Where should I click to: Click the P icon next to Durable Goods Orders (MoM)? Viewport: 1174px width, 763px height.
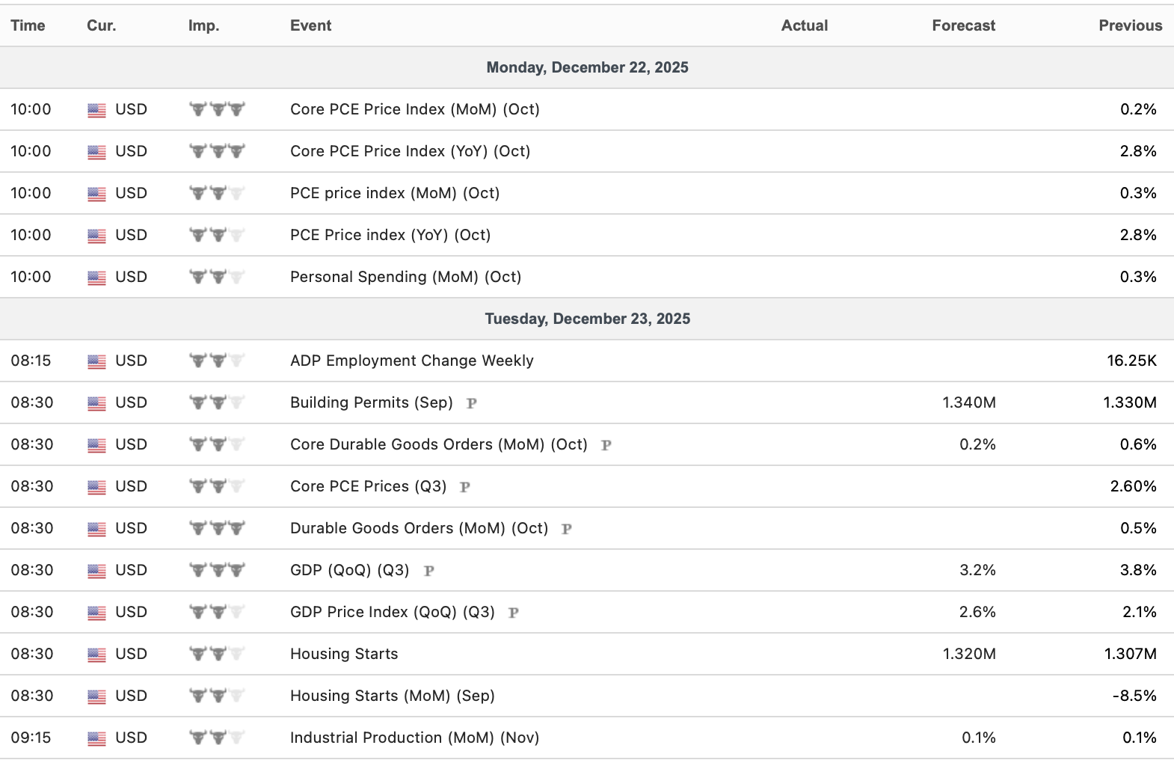[x=566, y=529]
